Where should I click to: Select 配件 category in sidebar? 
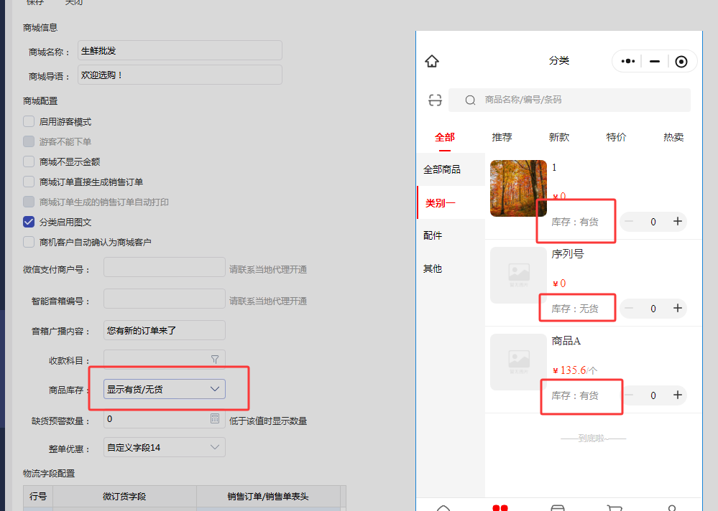point(433,235)
